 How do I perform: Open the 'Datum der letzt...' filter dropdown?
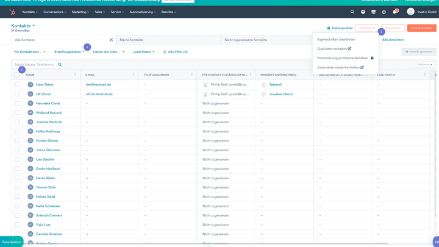[x=109, y=52]
